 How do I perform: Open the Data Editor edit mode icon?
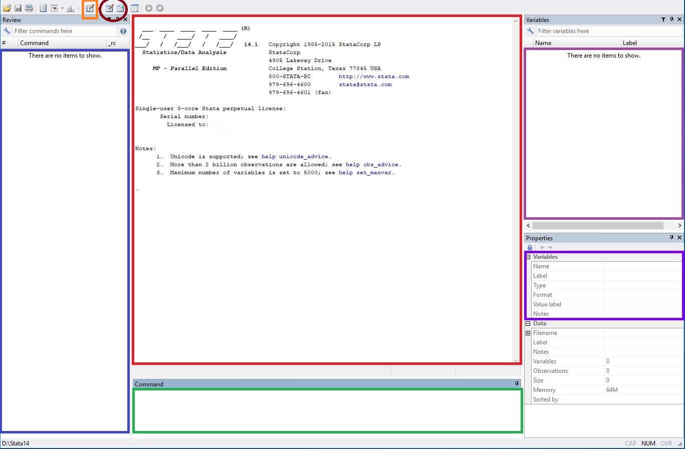pyautogui.click(x=109, y=8)
